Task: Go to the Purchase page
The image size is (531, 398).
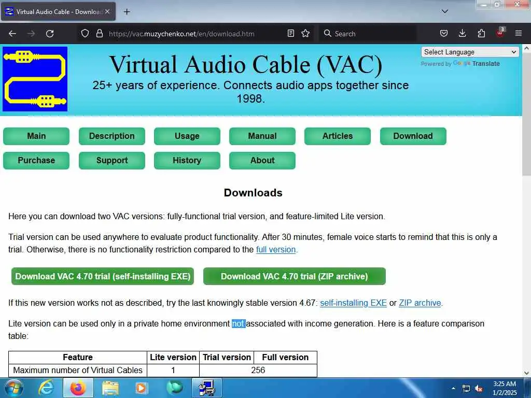Action: pyautogui.click(x=36, y=161)
